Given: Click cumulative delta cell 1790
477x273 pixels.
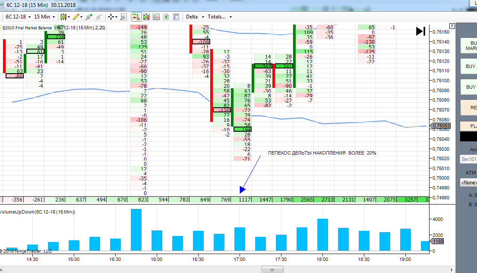Looking at the screenshot, I should [x=283, y=200].
